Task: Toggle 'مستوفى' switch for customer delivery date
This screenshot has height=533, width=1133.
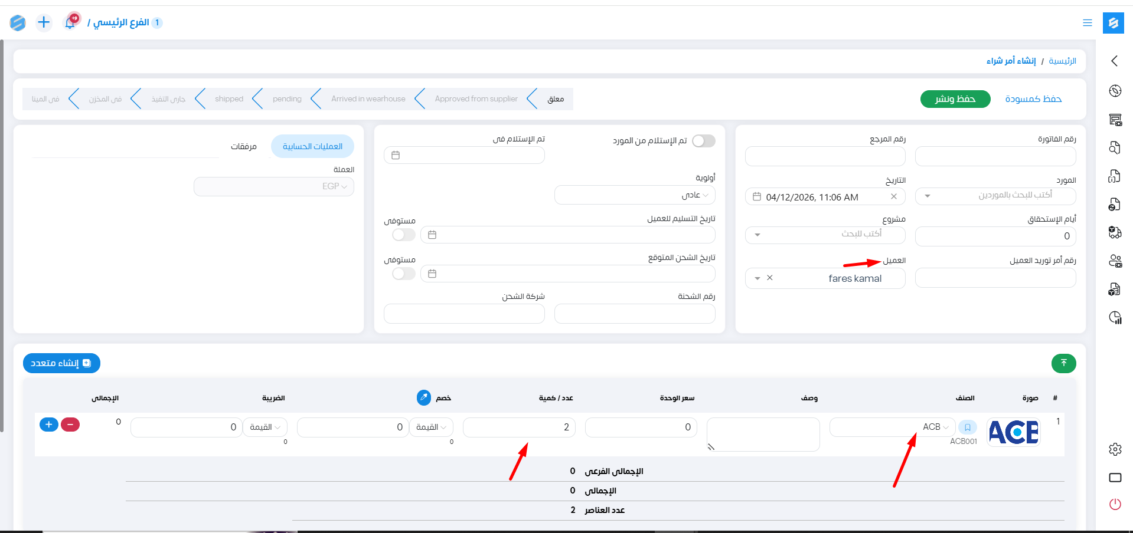Action: (x=404, y=235)
